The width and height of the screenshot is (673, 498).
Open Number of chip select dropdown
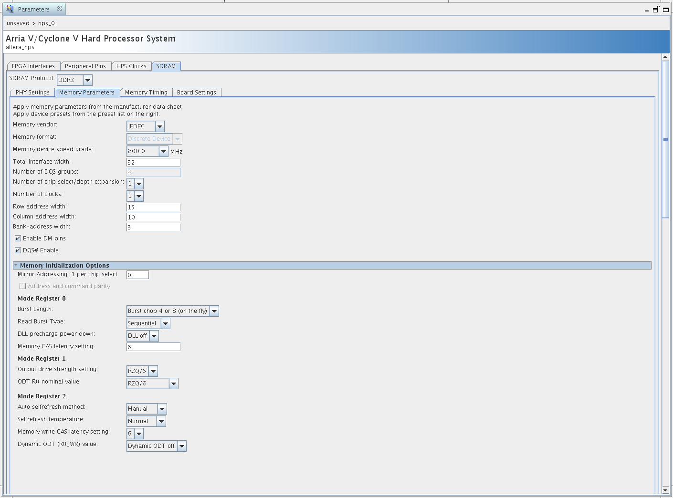coord(139,184)
